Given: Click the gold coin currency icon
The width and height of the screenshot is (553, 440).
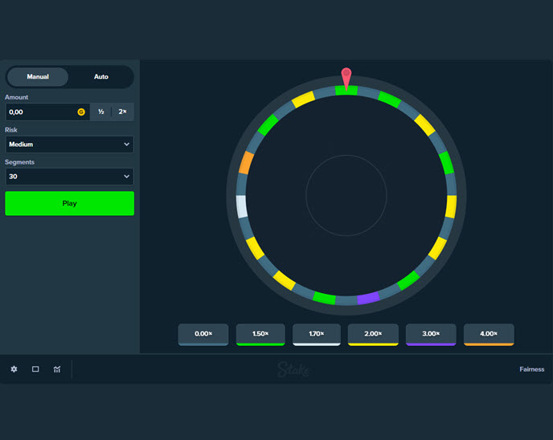Looking at the screenshot, I should (x=81, y=112).
